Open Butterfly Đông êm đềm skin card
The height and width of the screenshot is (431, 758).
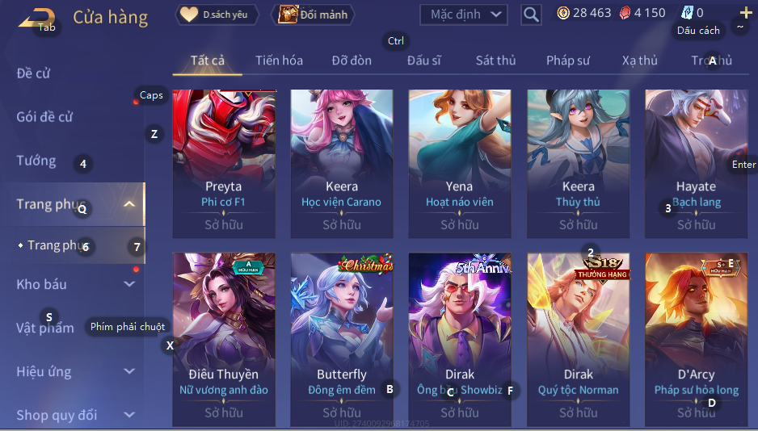click(342, 339)
